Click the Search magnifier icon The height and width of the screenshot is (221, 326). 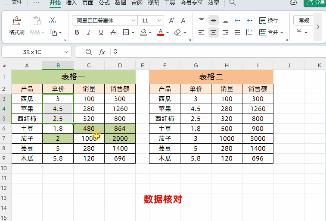(x=233, y=3)
